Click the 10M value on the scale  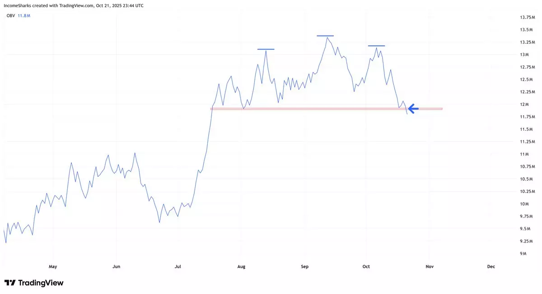pos(512,204)
